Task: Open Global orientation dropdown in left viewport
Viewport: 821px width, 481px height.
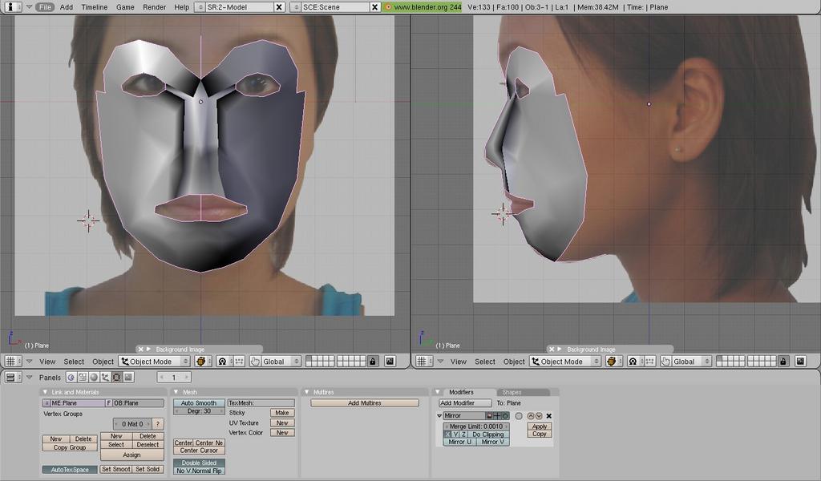Action: [x=281, y=362]
